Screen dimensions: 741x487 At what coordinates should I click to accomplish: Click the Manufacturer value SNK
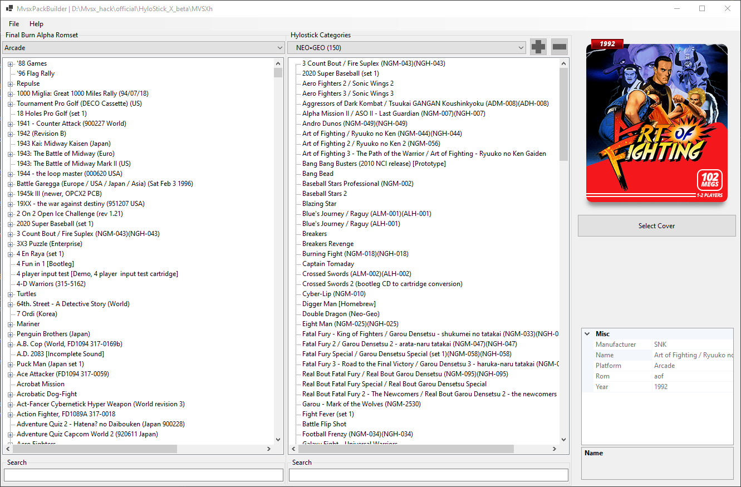(693, 345)
